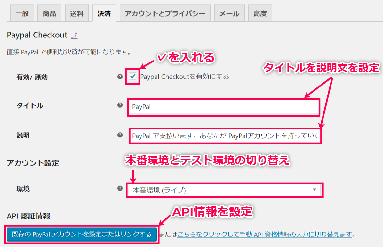Image resolution: width=383 pixels, height=247 pixels.
Task: Toggle the Paypal Checkoutを有効にする checkbox
Action: pyautogui.click(x=133, y=77)
